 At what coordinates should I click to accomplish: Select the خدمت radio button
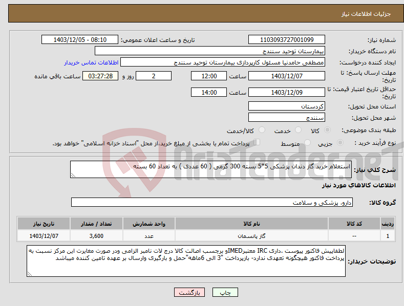(x=298, y=130)
